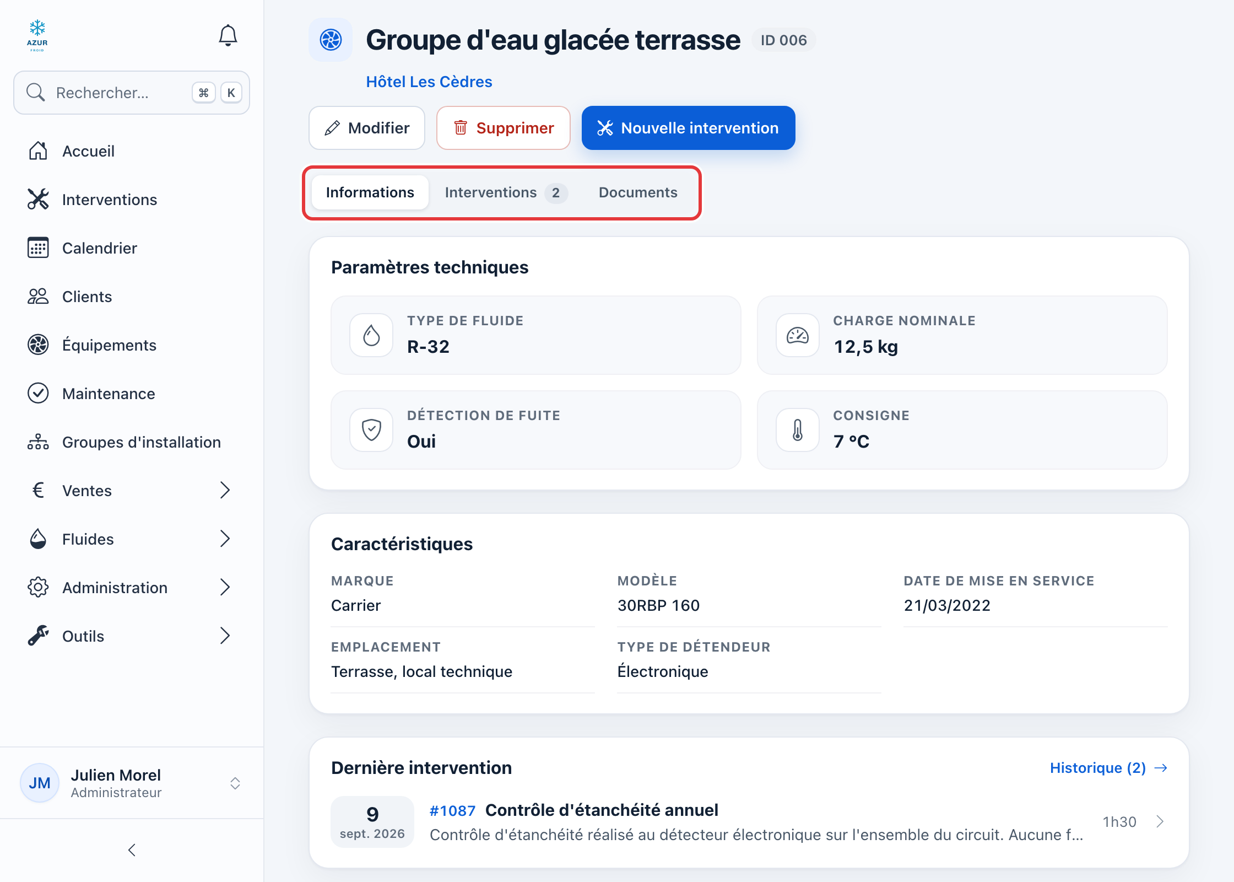This screenshot has height=882, width=1234.
Task: Click the equipment fan icon by title
Action: (331, 40)
